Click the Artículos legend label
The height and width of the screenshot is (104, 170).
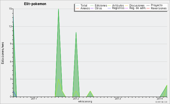[x=118, y=5]
